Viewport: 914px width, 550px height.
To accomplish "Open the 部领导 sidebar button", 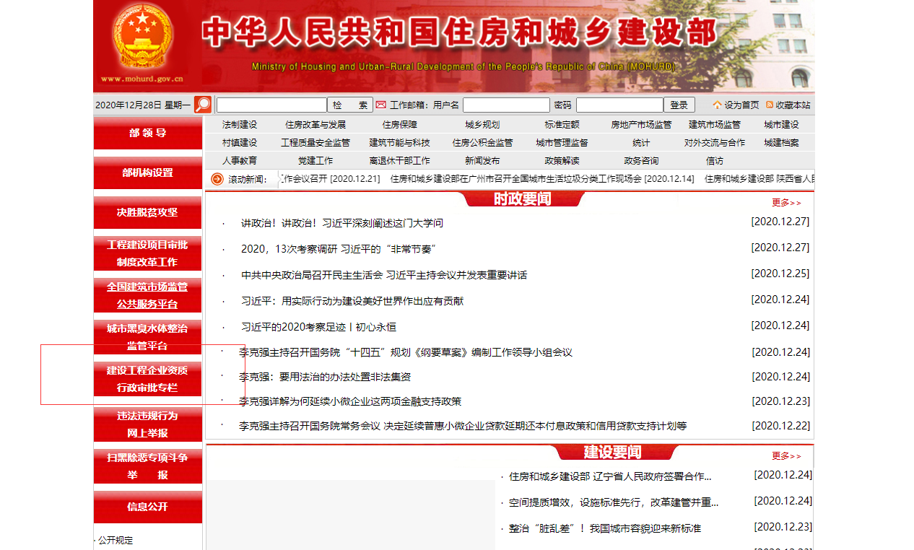I will click(x=148, y=133).
